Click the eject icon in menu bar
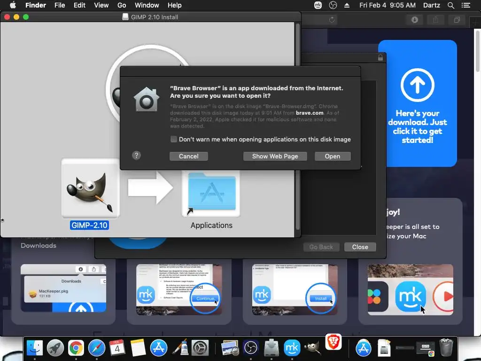 (347, 5)
